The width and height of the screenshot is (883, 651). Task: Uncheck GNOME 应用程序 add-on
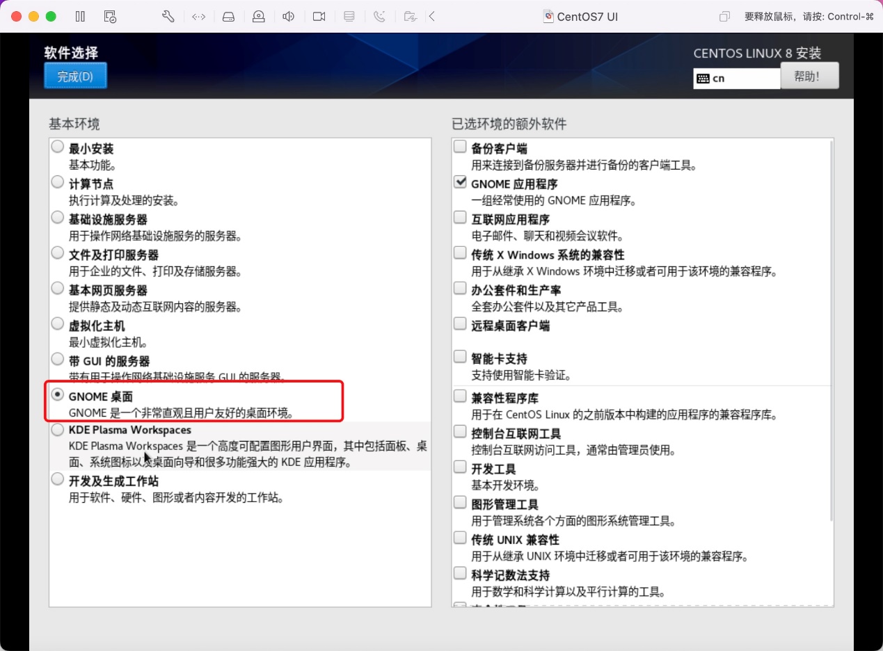[460, 182]
